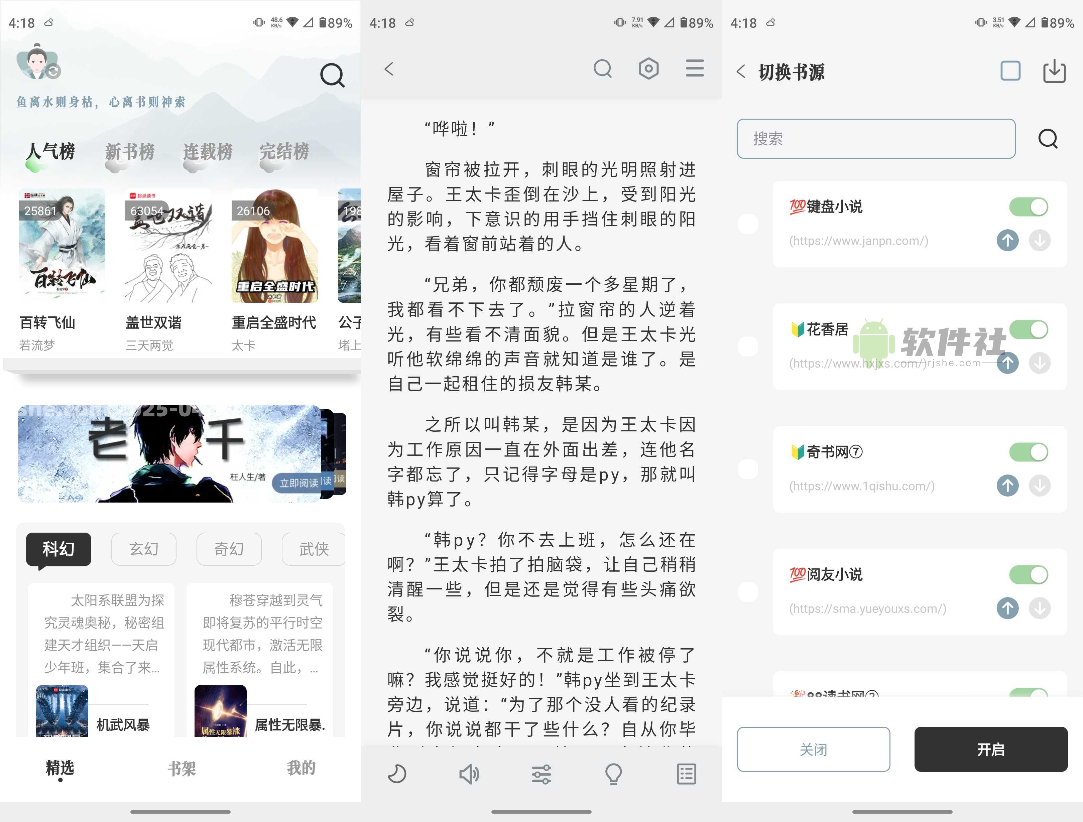Open reading history with the clock icon
Viewport: 1083px width, 822px height.
tap(397, 774)
